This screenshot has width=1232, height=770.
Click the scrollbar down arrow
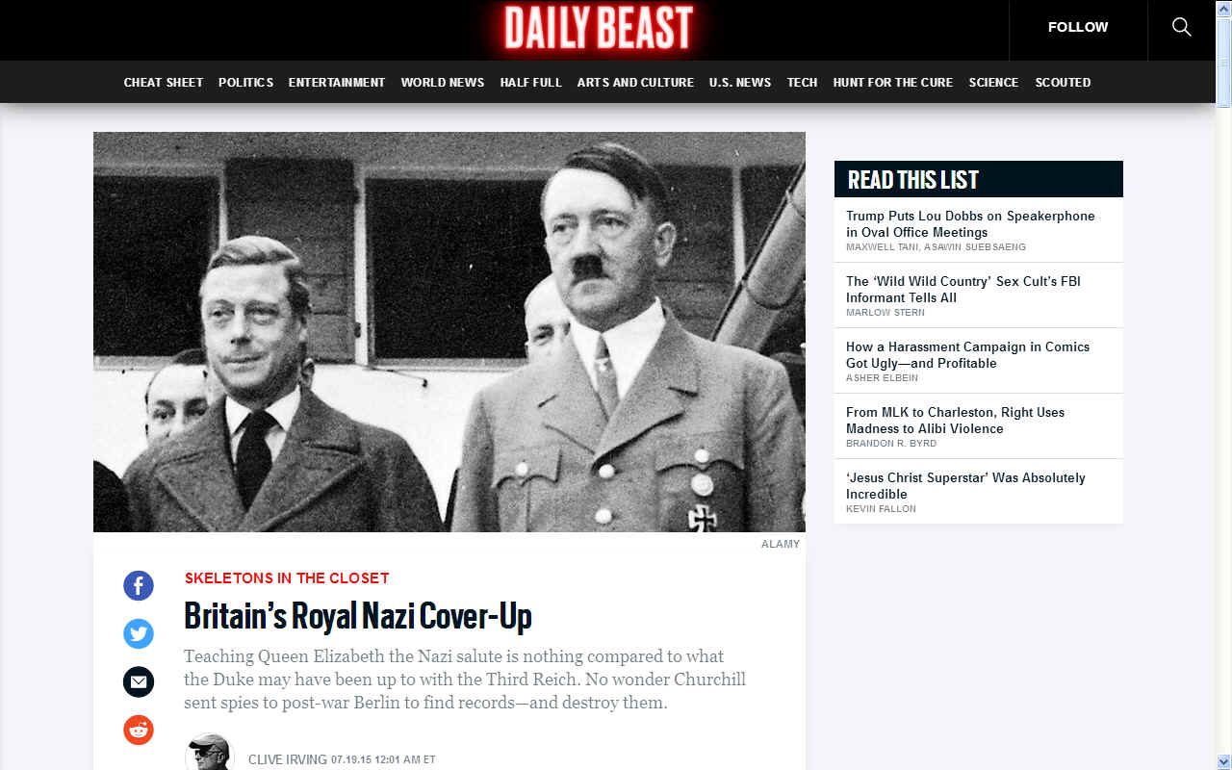[x=1223, y=762]
